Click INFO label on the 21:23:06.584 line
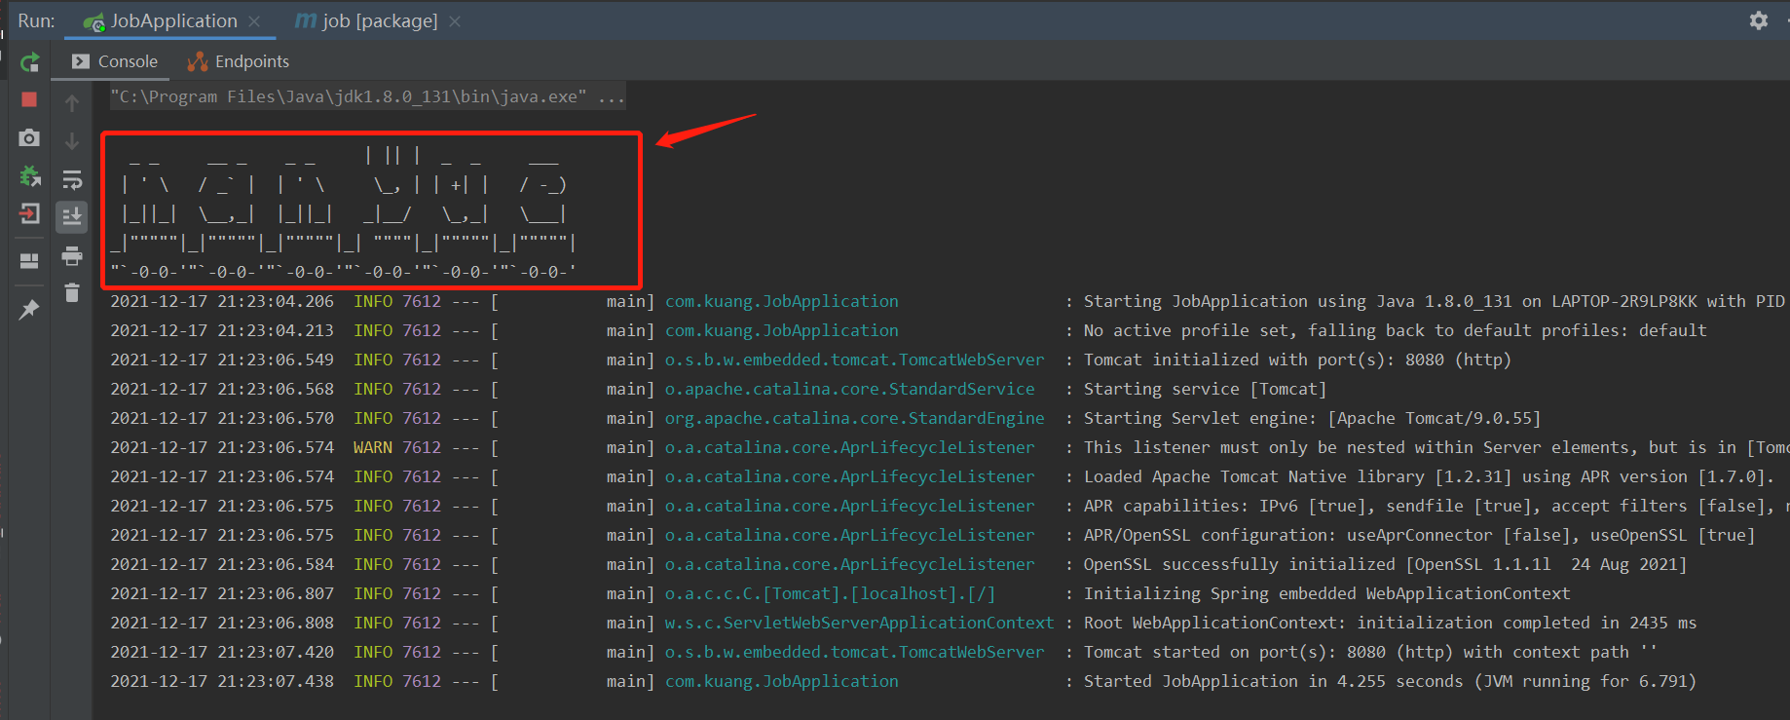The image size is (1790, 720). [x=373, y=564]
